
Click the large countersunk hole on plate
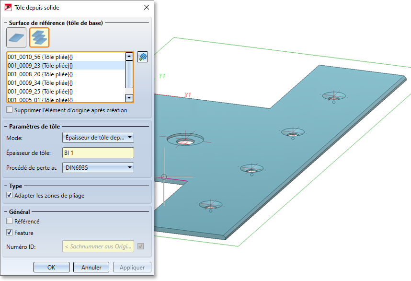click(185, 140)
